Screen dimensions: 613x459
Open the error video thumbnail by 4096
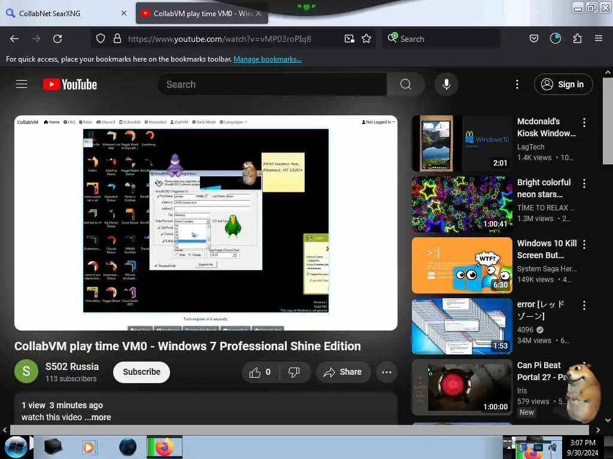pos(462,326)
